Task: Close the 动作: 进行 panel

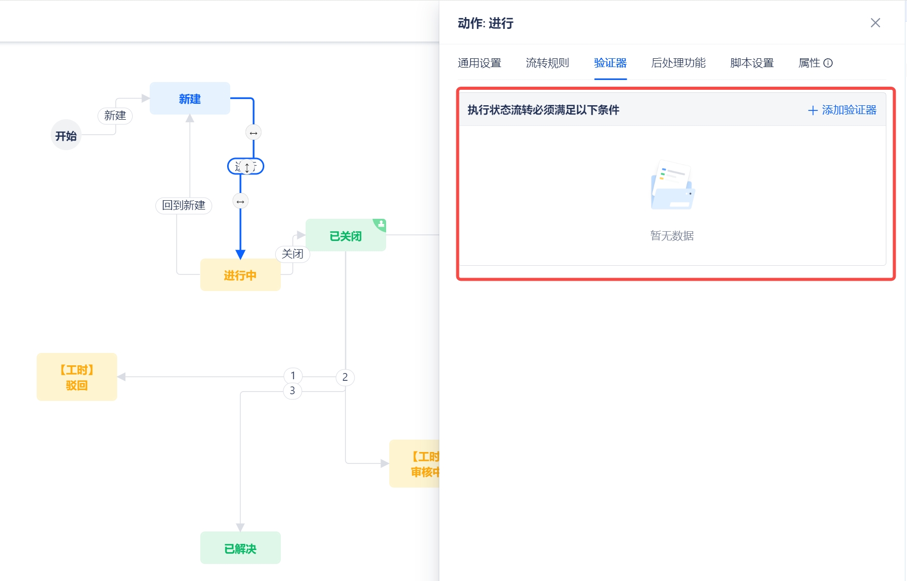Action: point(875,23)
